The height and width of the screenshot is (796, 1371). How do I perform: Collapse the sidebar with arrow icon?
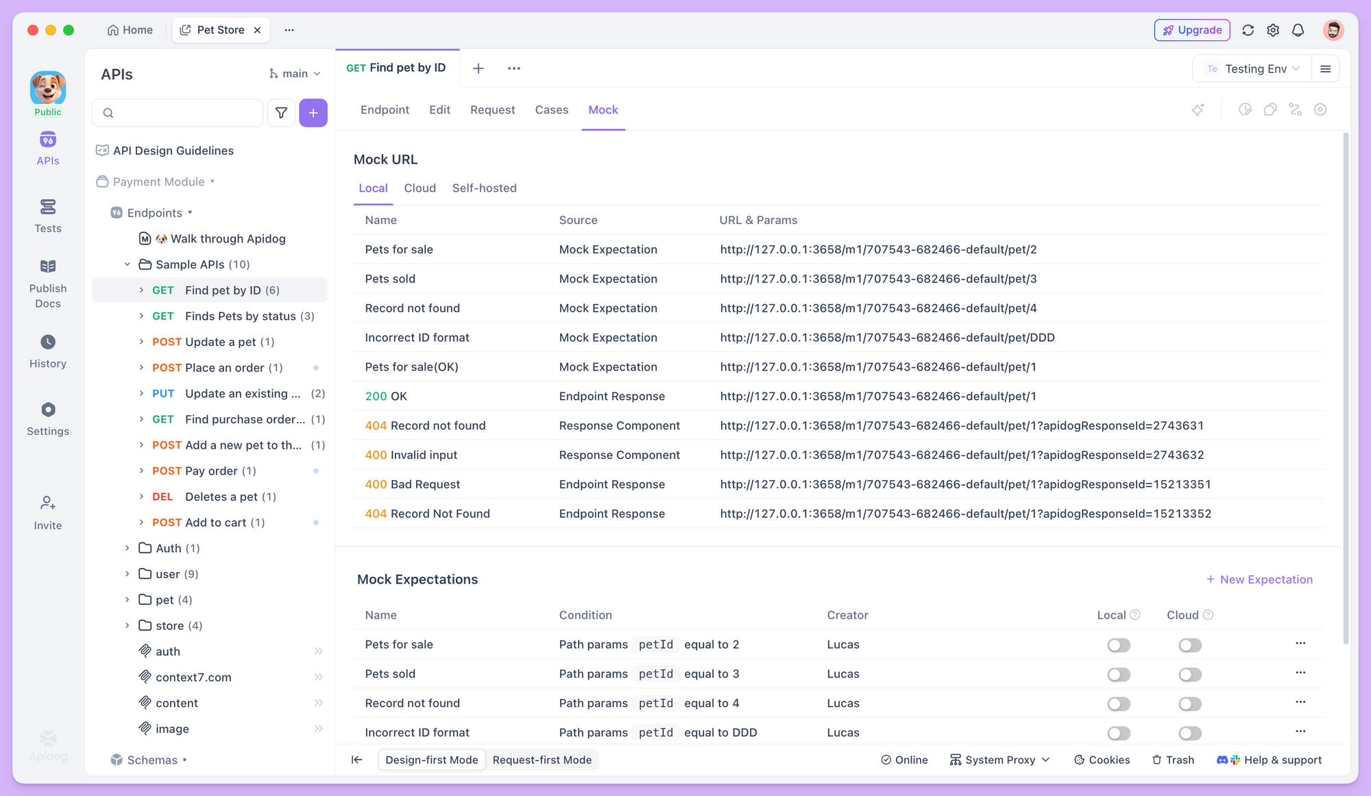357,760
